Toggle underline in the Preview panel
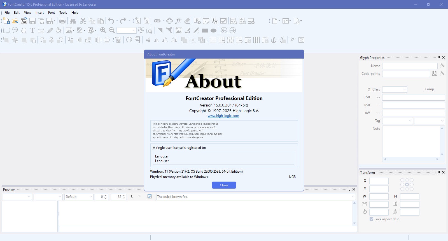 pos(132,196)
